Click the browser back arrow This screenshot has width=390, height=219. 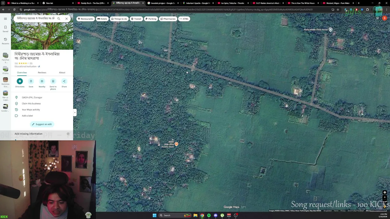point(3,10)
